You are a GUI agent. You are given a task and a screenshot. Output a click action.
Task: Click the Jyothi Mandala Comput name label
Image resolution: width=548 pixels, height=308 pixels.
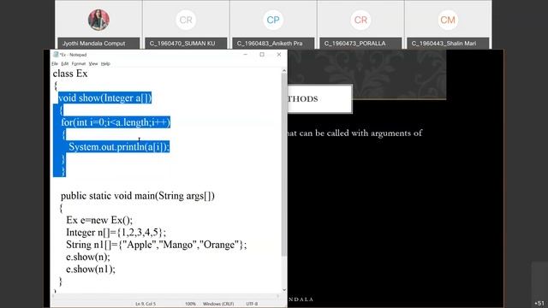tap(98, 44)
